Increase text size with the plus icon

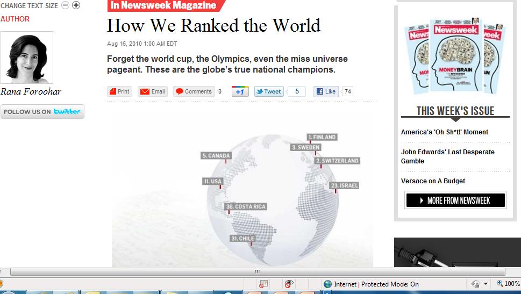click(x=76, y=5)
